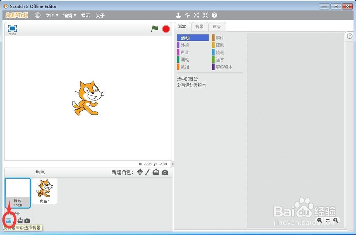Select the 控制 block category
The height and width of the screenshot is (235, 356).
pyautogui.click(x=228, y=45)
